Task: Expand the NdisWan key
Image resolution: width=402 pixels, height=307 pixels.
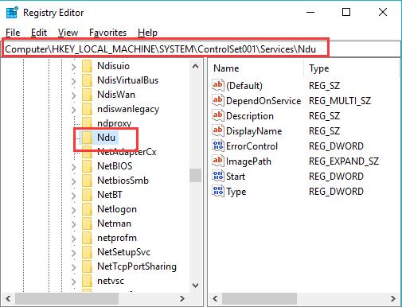Action: [x=74, y=95]
